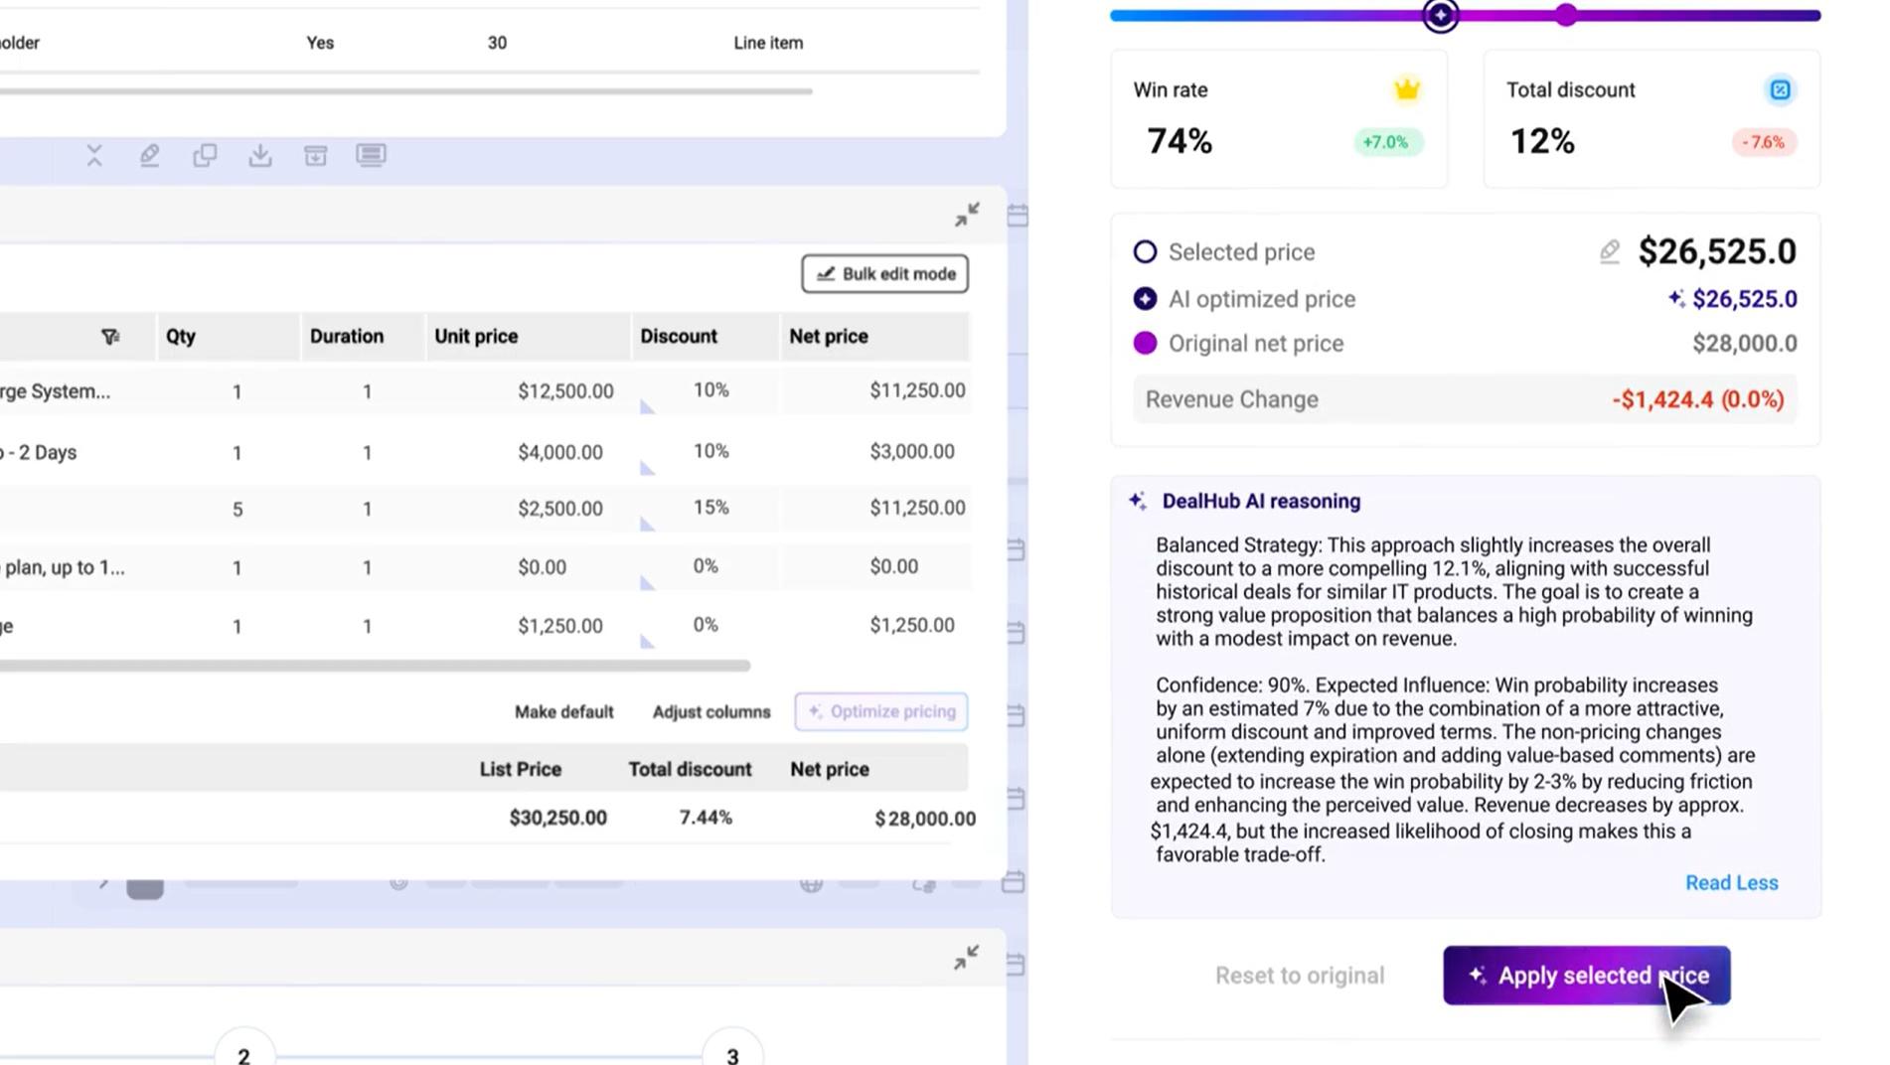This screenshot has height=1065, width=1890.
Task: Select the edit pencil icon in the toolbar
Action: click(149, 155)
